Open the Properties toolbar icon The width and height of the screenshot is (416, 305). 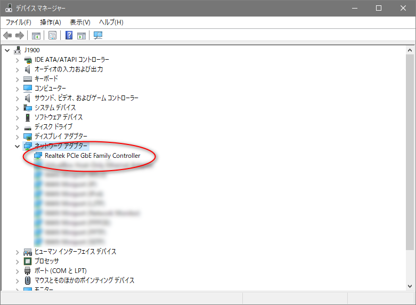pos(53,36)
